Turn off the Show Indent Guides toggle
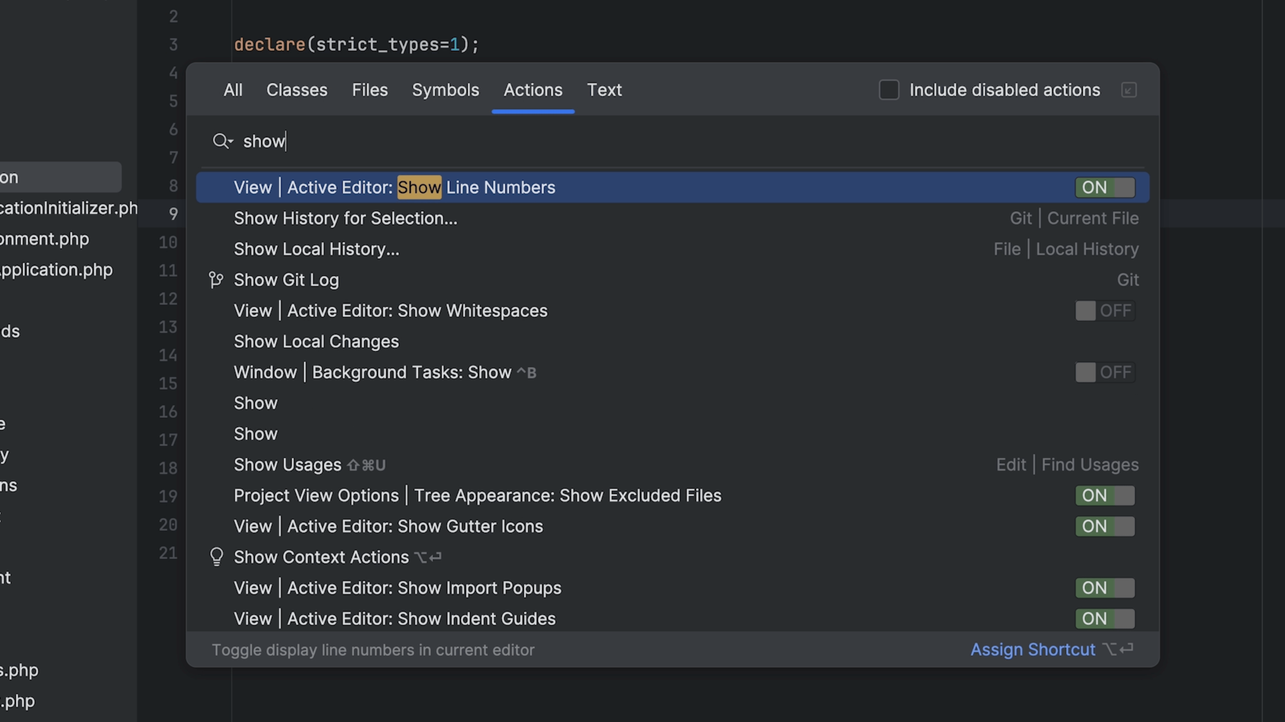Viewport: 1285px width, 722px height. click(1105, 618)
